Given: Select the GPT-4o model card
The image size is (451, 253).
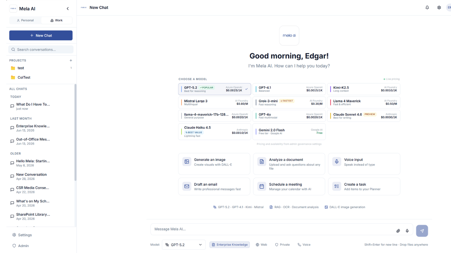Looking at the screenshot, I should [289, 116].
